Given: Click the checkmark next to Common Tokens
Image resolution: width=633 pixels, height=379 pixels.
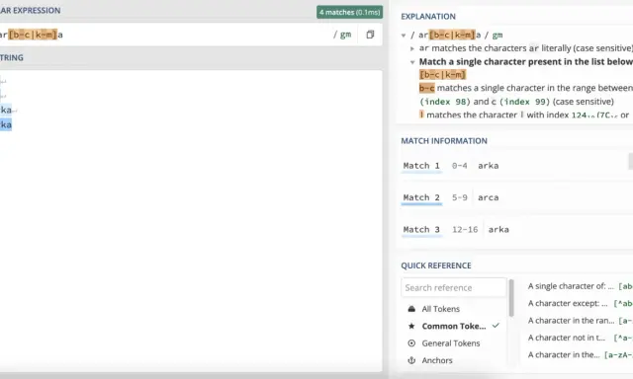Looking at the screenshot, I should coord(496,326).
